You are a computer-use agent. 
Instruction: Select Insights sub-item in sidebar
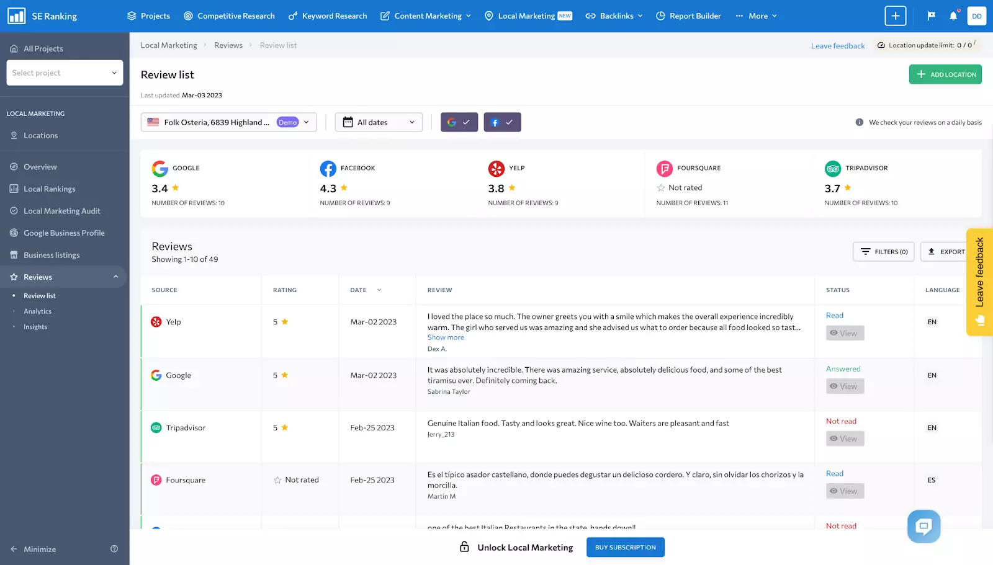tap(35, 327)
